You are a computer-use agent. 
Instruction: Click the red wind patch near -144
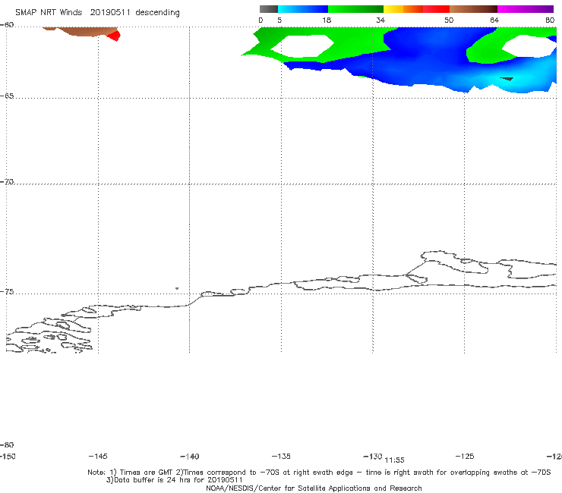(115, 36)
